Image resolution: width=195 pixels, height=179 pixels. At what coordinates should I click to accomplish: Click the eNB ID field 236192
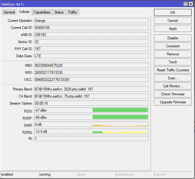coord(91,35)
